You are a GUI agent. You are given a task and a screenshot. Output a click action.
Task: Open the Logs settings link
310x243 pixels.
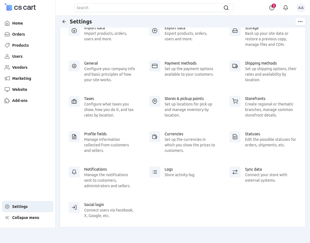tap(169, 169)
